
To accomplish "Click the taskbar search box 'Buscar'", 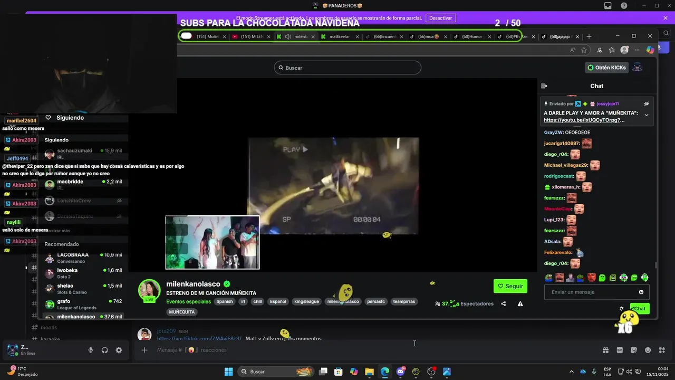I will click(277, 372).
